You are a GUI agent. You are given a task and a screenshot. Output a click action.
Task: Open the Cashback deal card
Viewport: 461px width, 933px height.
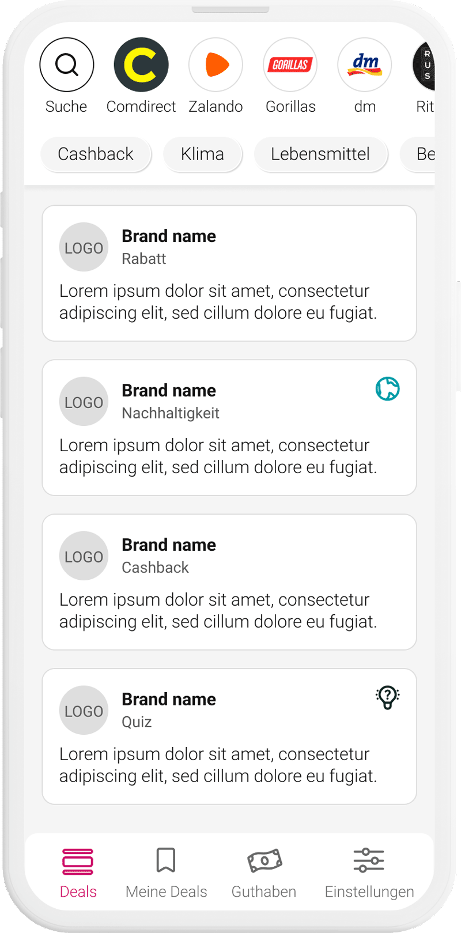229,582
